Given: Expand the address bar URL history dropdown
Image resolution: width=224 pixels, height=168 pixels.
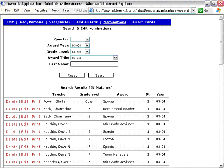Looking at the screenshot, I should (x=194, y=10).
